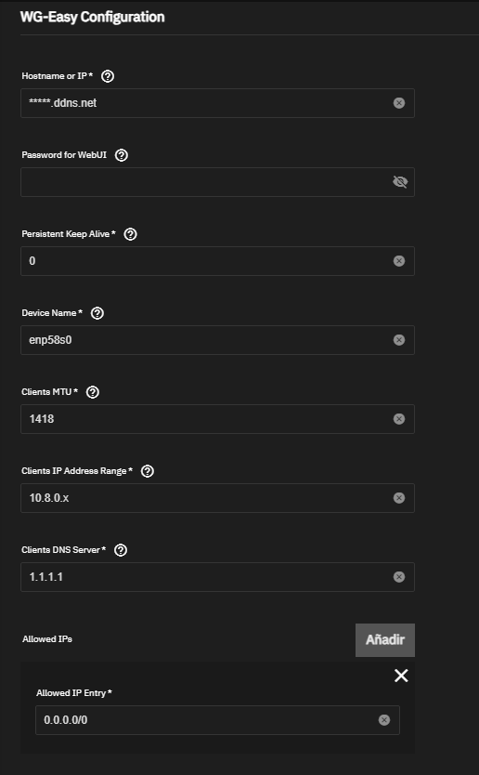Screen dimensions: 479x775
Task: Show Clients IP Address Range help
Action: [x=148, y=471]
